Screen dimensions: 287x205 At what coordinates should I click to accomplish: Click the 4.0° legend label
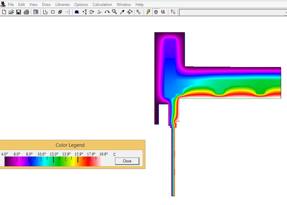4,154
